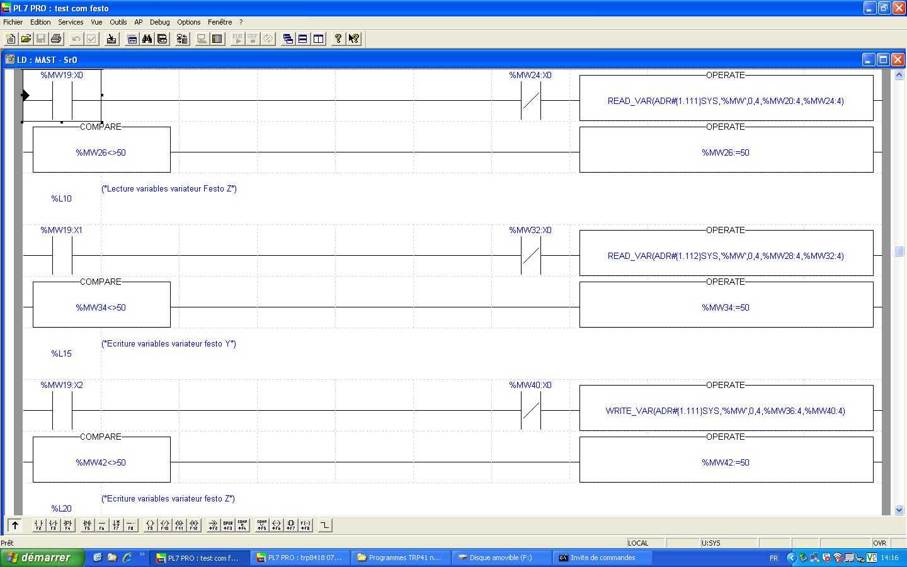907x567 pixels.
Task: Click the démarrer Start button
Action: click(x=42, y=558)
